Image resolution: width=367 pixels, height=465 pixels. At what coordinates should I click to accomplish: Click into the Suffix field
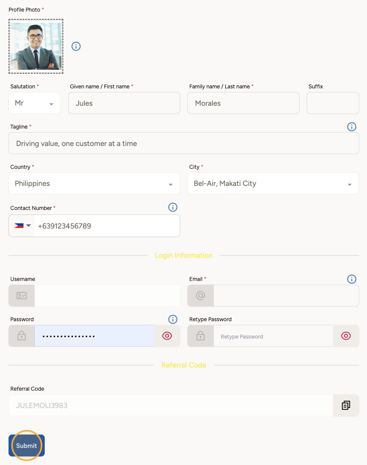point(333,103)
